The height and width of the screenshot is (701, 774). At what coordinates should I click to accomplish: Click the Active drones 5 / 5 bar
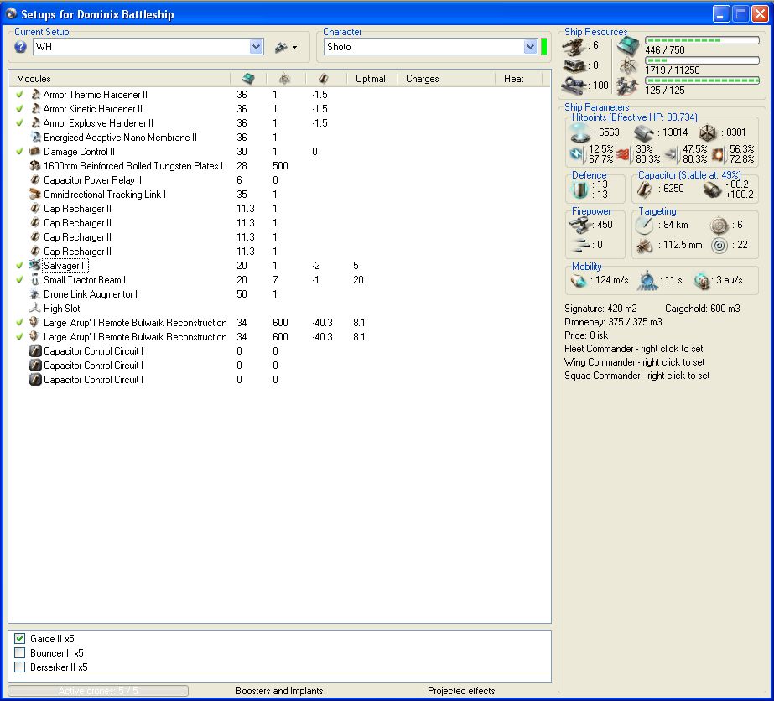point(98,691)
